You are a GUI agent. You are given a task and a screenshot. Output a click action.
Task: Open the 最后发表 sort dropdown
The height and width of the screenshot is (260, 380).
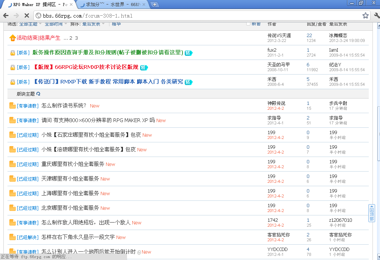coord(93,24)
